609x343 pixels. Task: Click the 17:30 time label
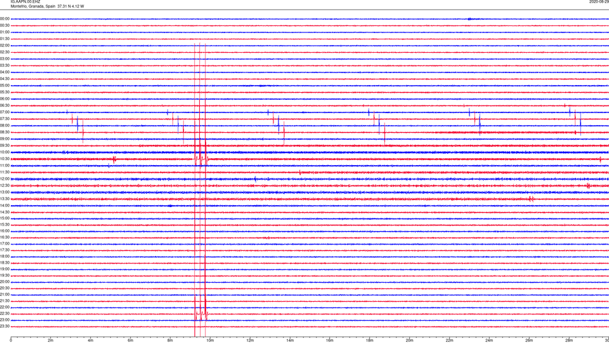tap(4, 250)
